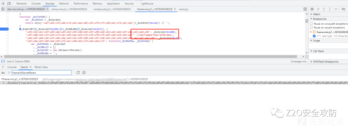The width and height of the screenshot is (348, 128).
Task: Toggle match case in search
Action: coord(3,73)
